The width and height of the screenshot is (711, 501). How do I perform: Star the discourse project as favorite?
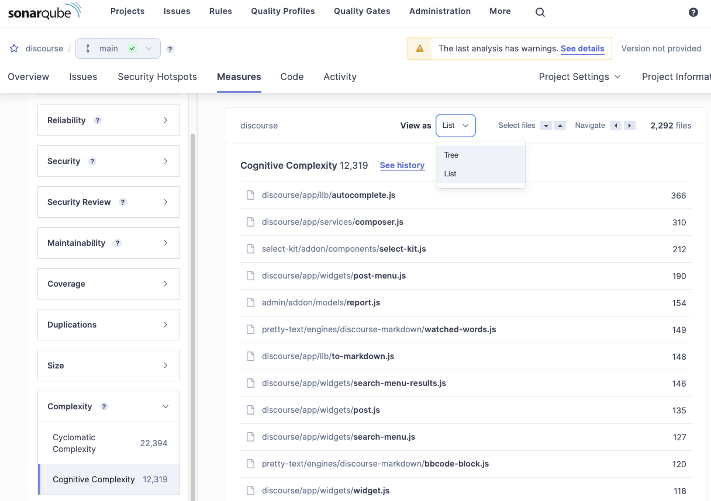[x=14, y=48]
